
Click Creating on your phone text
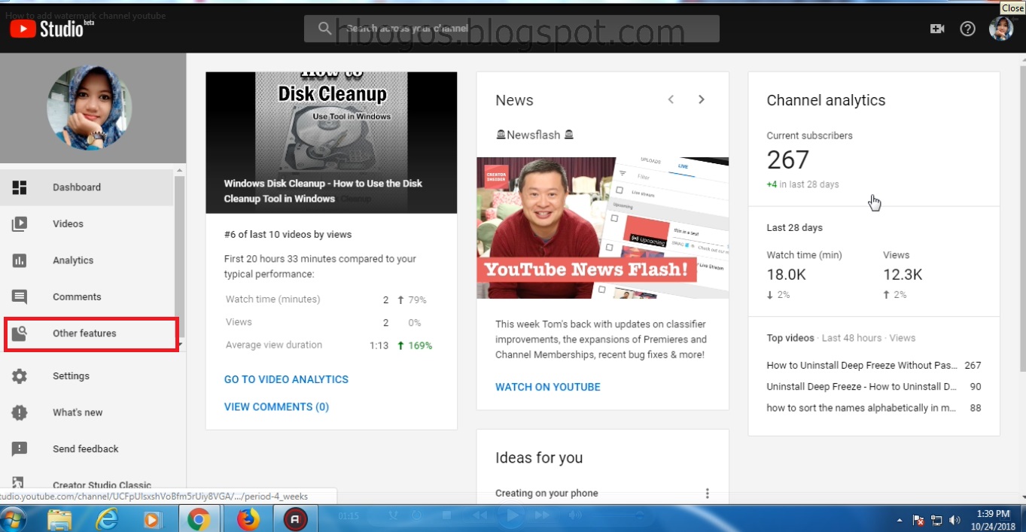[546, 494]
